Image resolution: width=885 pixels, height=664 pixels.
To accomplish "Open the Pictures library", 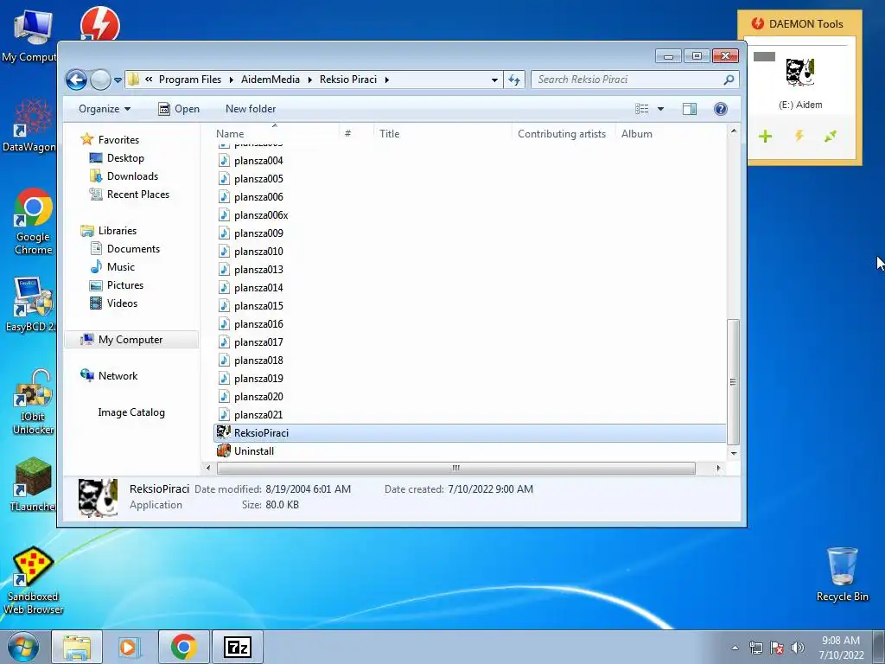I will 125,285.
